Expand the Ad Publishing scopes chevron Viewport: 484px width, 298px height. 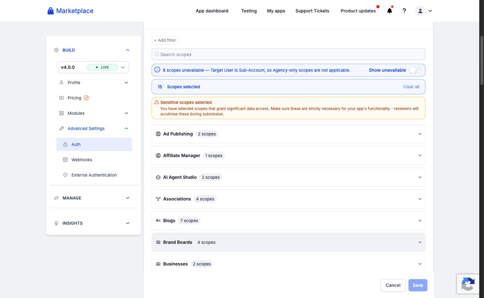tap(420, 134)
